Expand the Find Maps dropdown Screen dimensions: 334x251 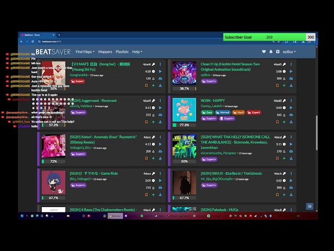[x=85, y=52]
